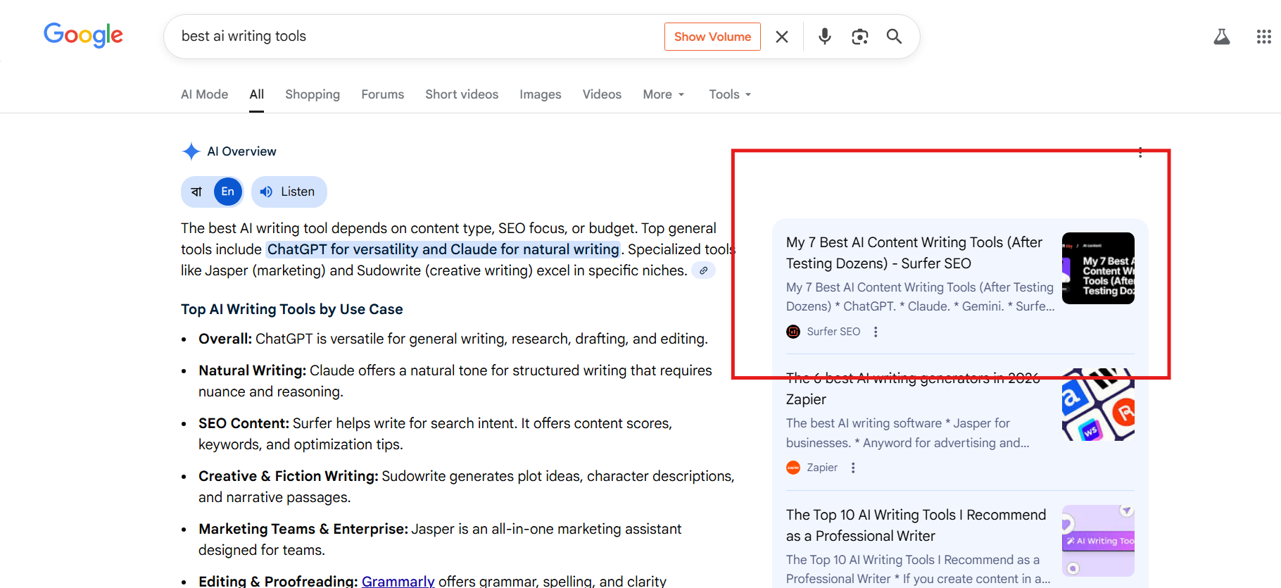Switch AI Overview language to English

pos(227,192)
